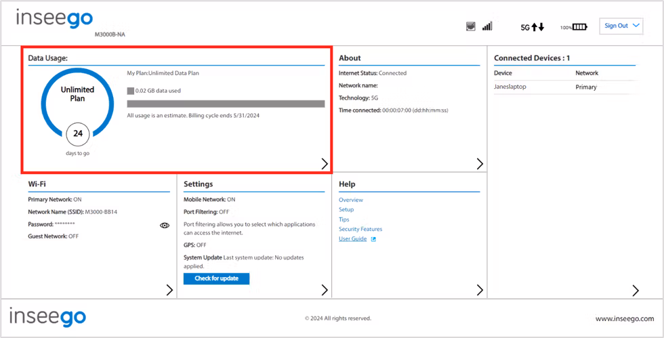
Task: Open the Overview help link
Action: [x=351, y=200]
